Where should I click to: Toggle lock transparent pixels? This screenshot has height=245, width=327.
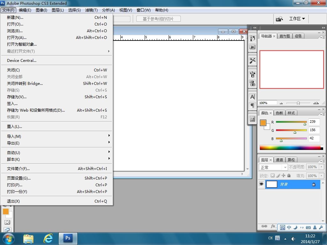[272, 175]
